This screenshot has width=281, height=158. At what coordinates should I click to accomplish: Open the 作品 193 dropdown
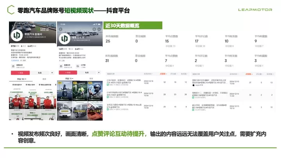22,79
